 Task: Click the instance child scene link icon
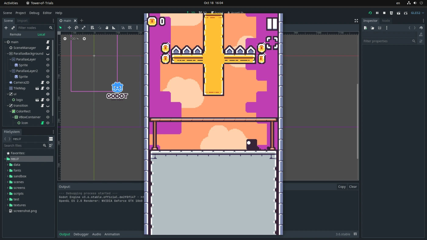(13, 28)
